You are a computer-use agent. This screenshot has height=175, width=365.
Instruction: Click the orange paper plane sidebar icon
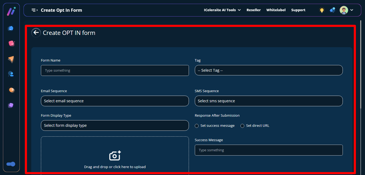click(x=11, y=59)
